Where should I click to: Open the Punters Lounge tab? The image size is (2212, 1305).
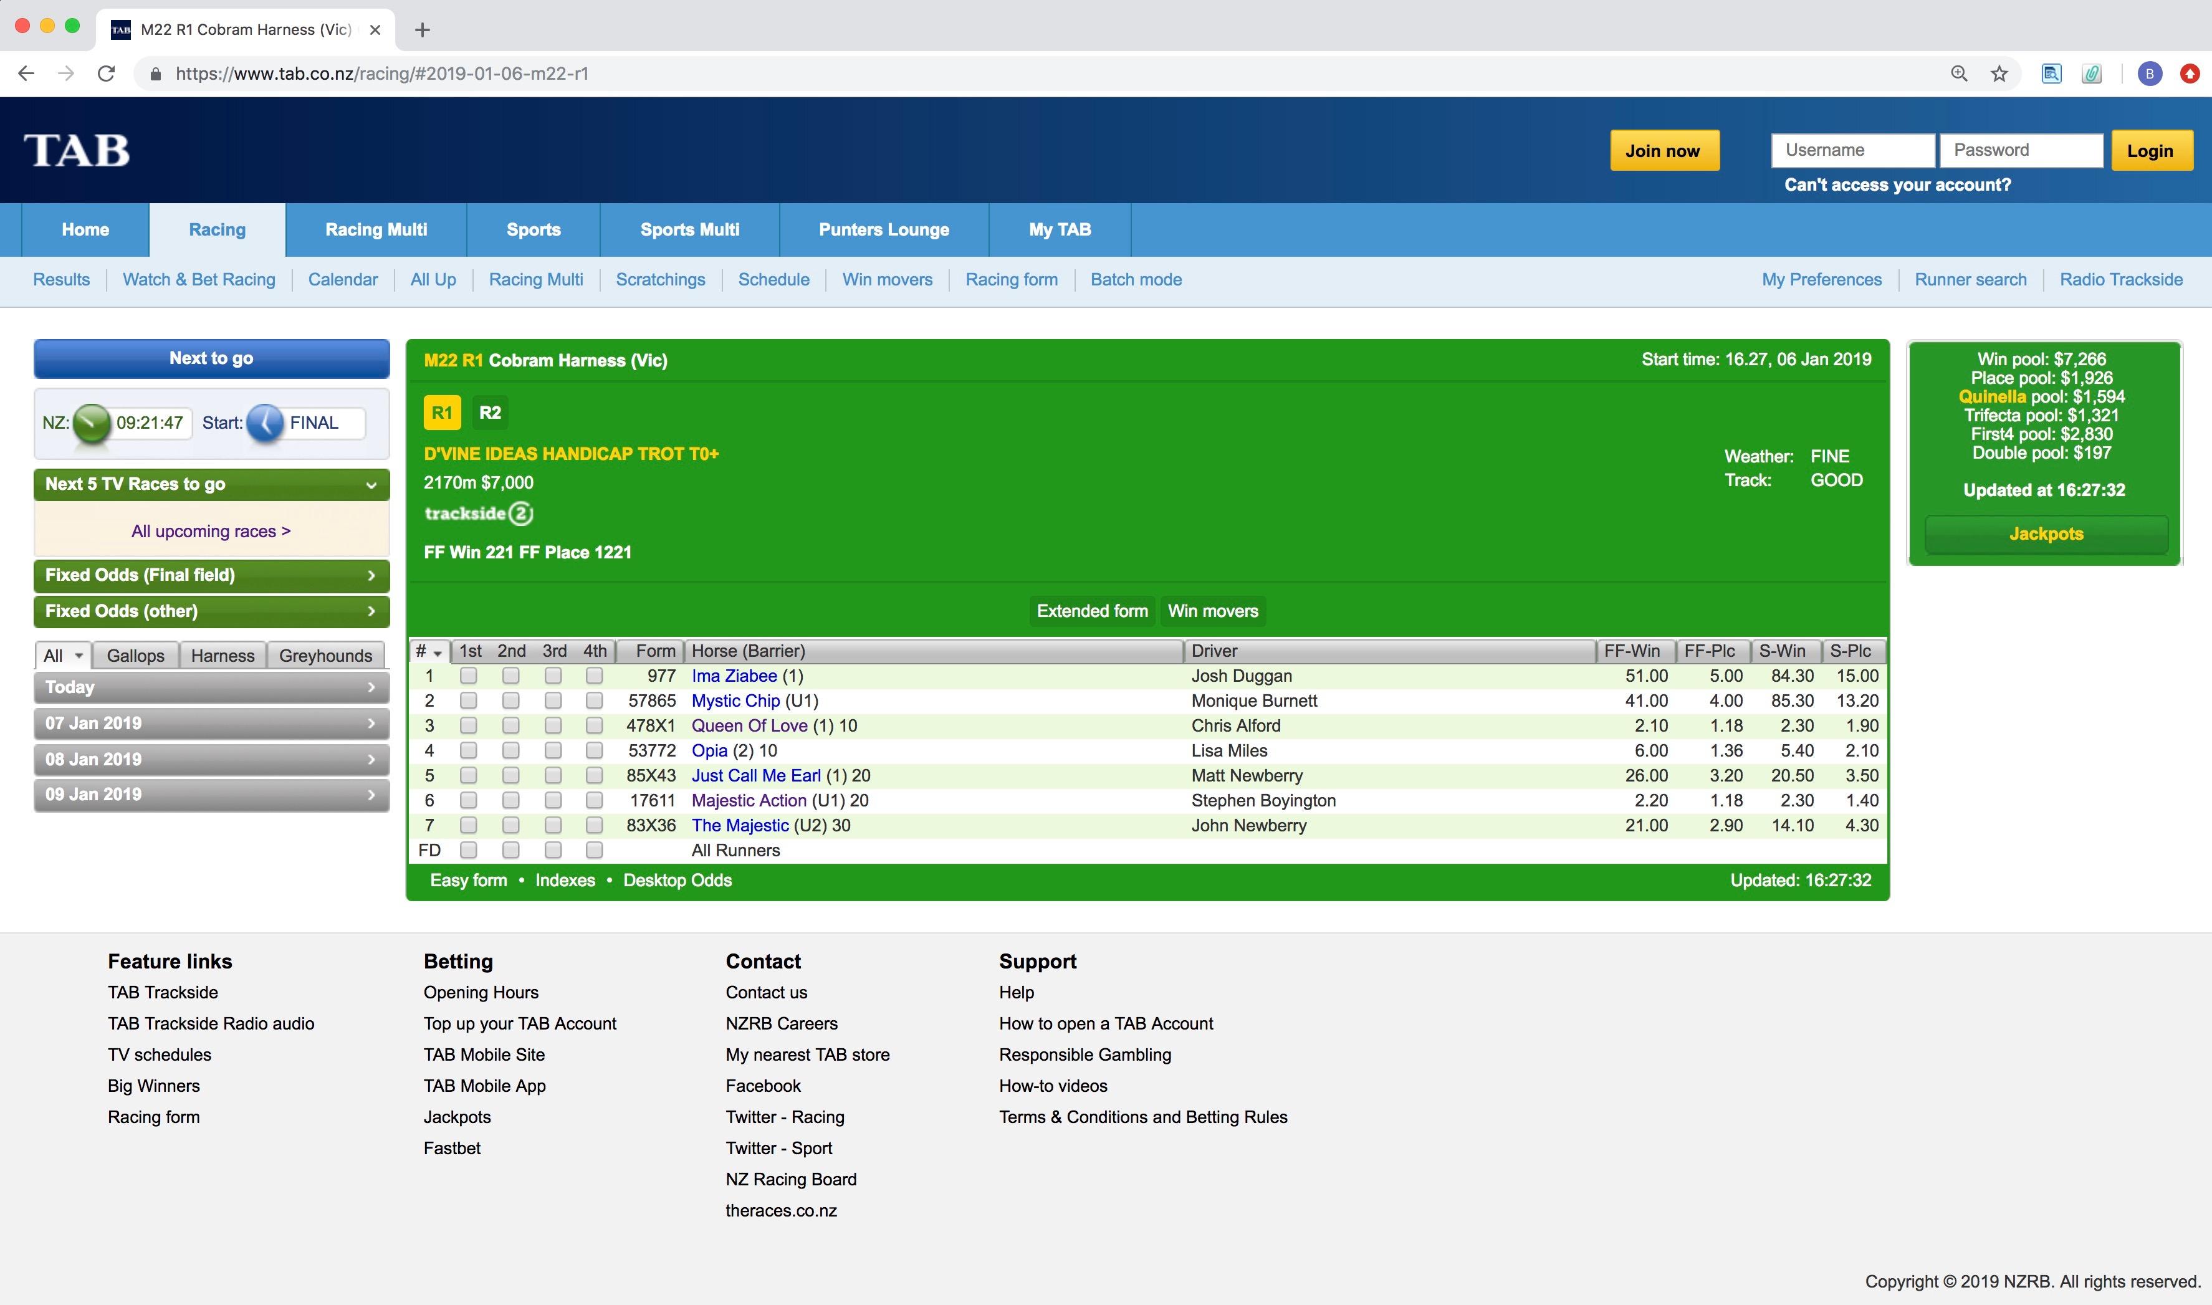884,229
